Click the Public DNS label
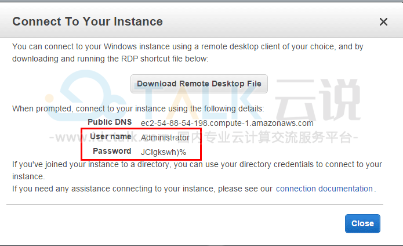 (110, 122)
